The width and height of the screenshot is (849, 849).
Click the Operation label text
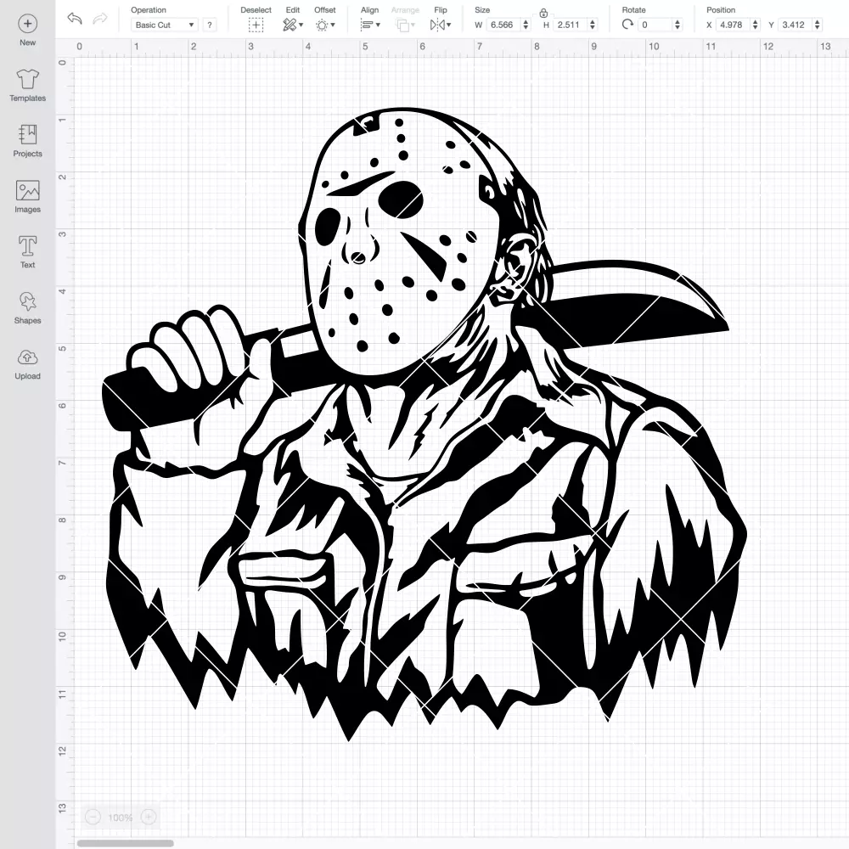coord(149,9)
